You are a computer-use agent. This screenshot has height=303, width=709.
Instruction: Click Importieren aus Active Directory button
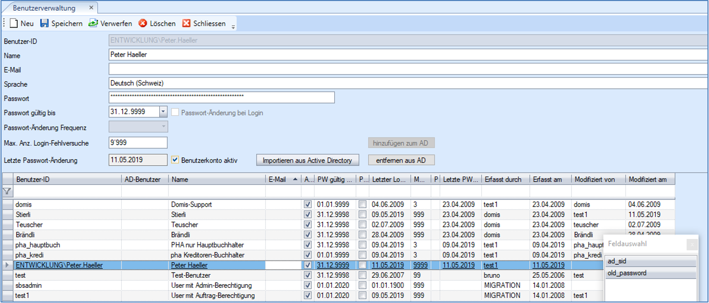(307, 160)
